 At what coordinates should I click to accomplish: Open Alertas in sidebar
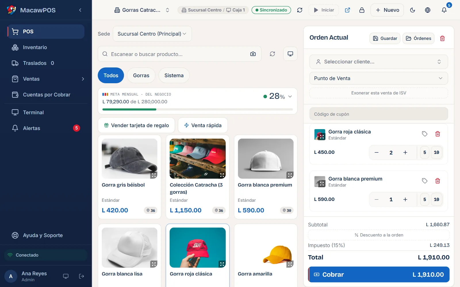pos(46,128)
